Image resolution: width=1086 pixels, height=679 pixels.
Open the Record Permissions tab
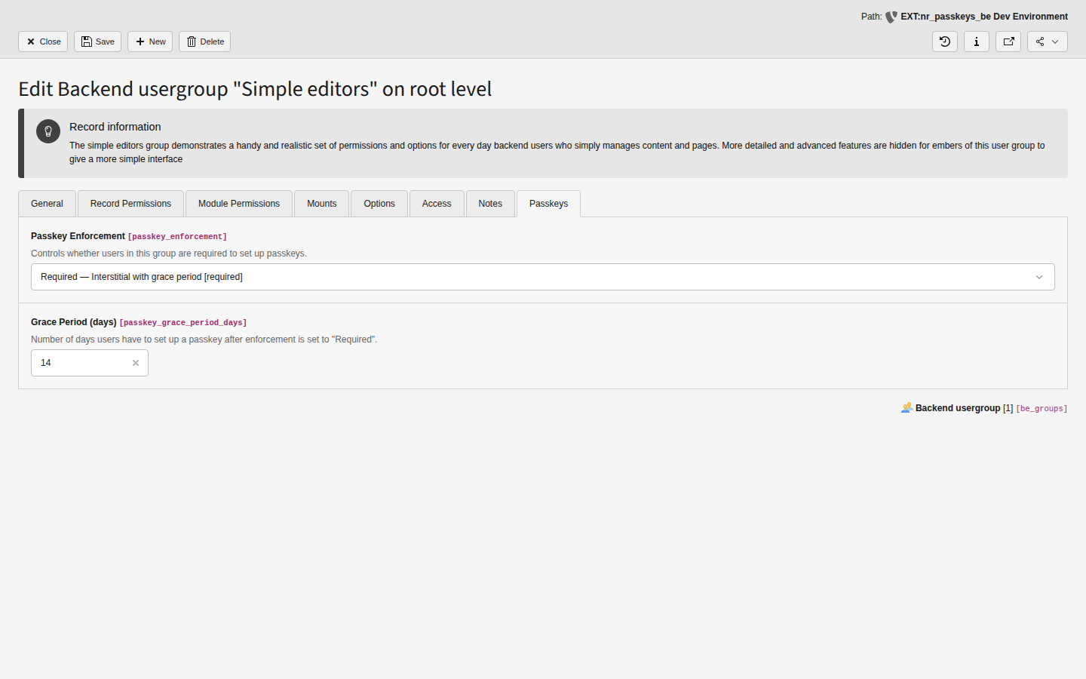pyautogui.click(x=130, y=204)
